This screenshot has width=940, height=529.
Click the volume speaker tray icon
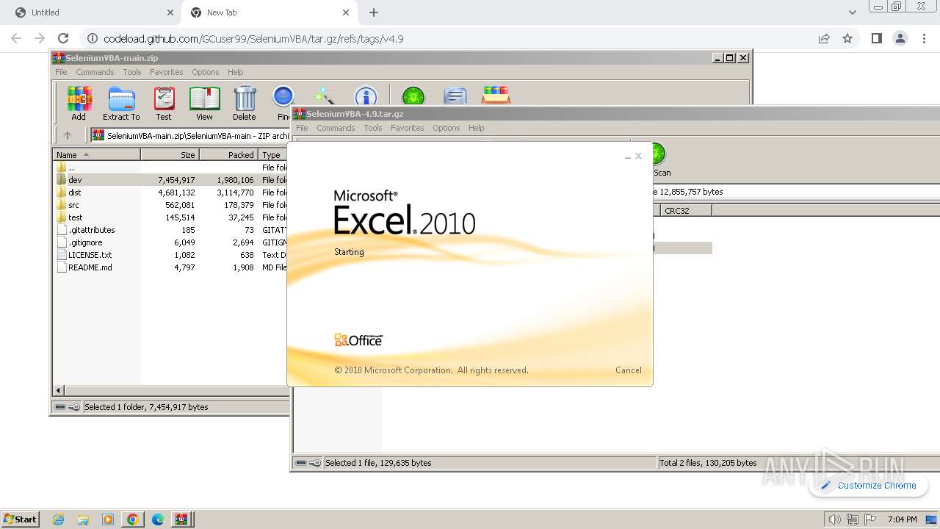[x=834, y=519]
